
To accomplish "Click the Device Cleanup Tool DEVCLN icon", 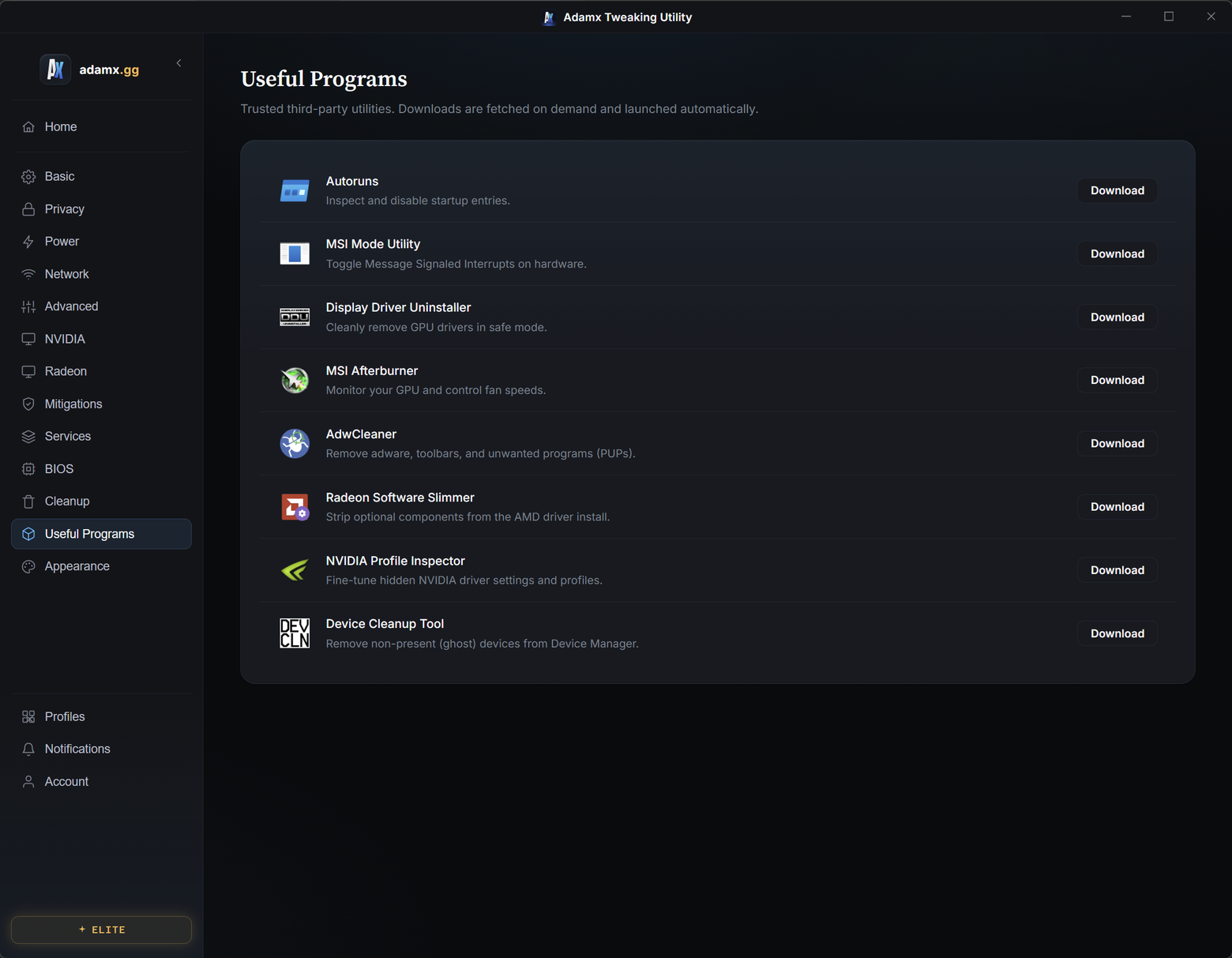I will pyautogui.click(x=295, y=633).
